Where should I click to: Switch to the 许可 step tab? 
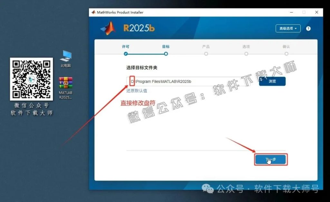click(125, 46)
